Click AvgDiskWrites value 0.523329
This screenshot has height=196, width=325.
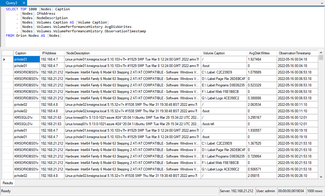262,85
